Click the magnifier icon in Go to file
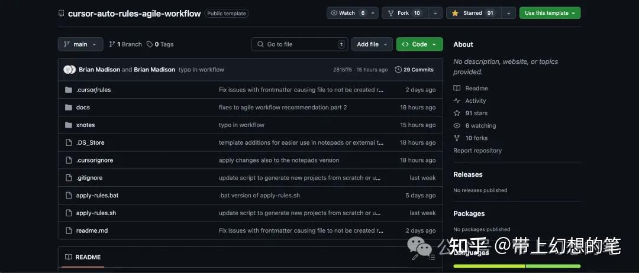Image resolution: width=639 pixels, height=273 pixels. click(260, 44)
